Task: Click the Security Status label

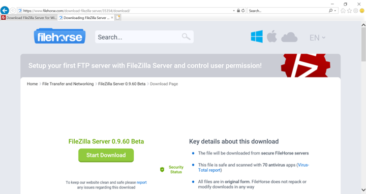Action: point(176,170)
